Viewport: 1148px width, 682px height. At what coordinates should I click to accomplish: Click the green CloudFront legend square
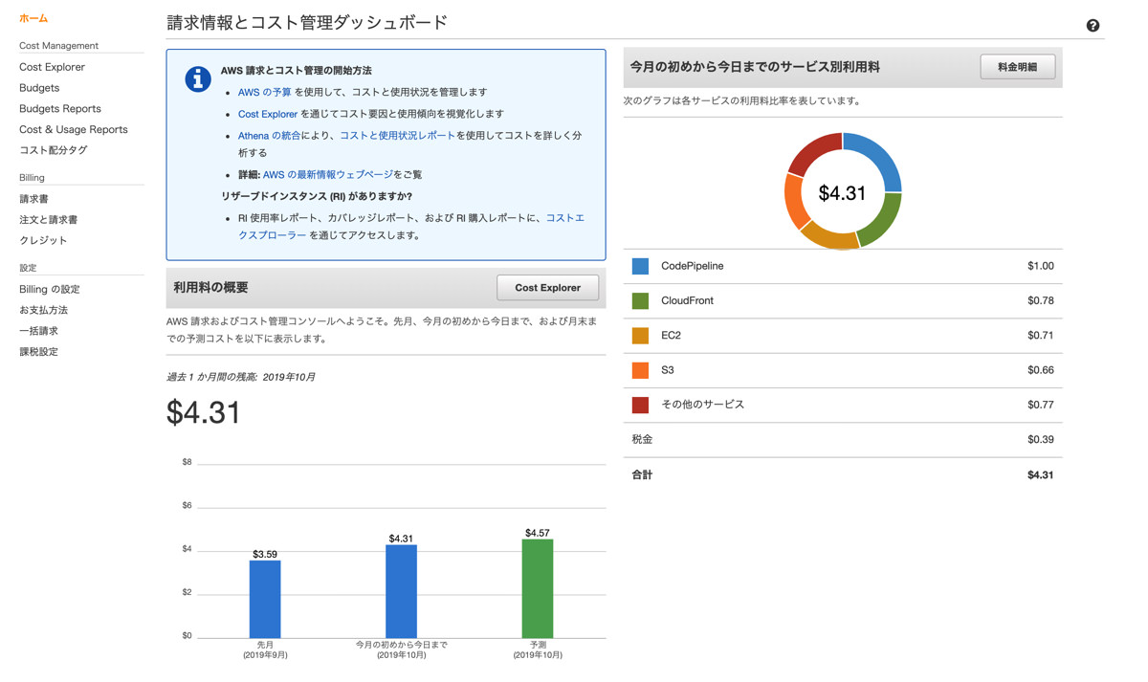coord(640,300)
